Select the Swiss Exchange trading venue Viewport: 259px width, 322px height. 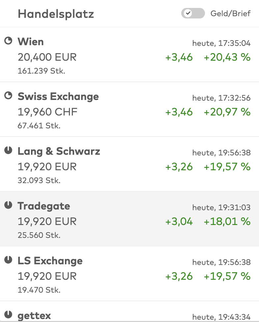129,109
